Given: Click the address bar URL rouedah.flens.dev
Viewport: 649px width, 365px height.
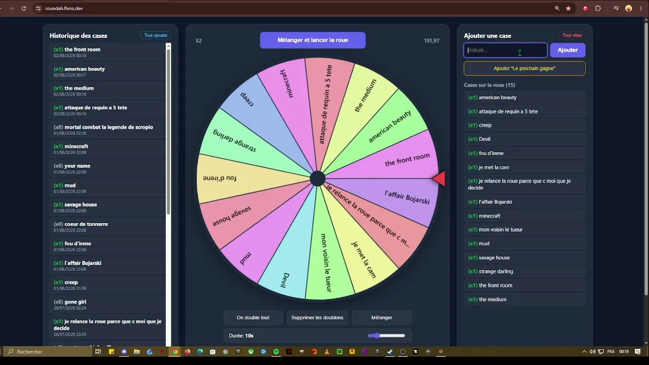Looking at the screenshot, I should (64, 8).
